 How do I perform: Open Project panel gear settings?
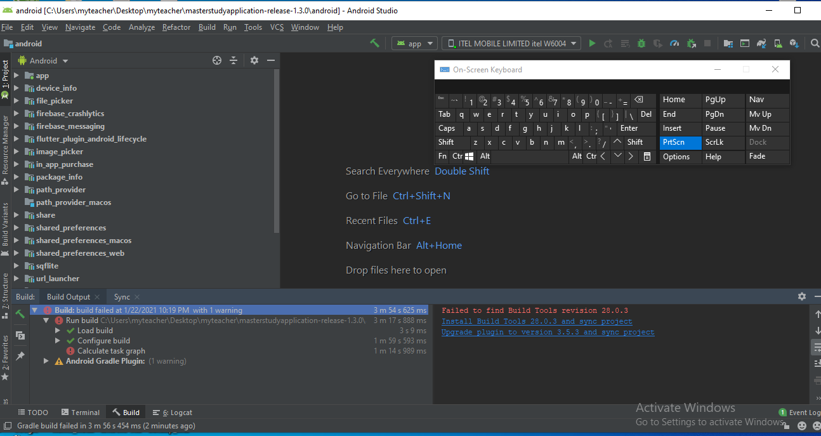[x=254, y=60]
